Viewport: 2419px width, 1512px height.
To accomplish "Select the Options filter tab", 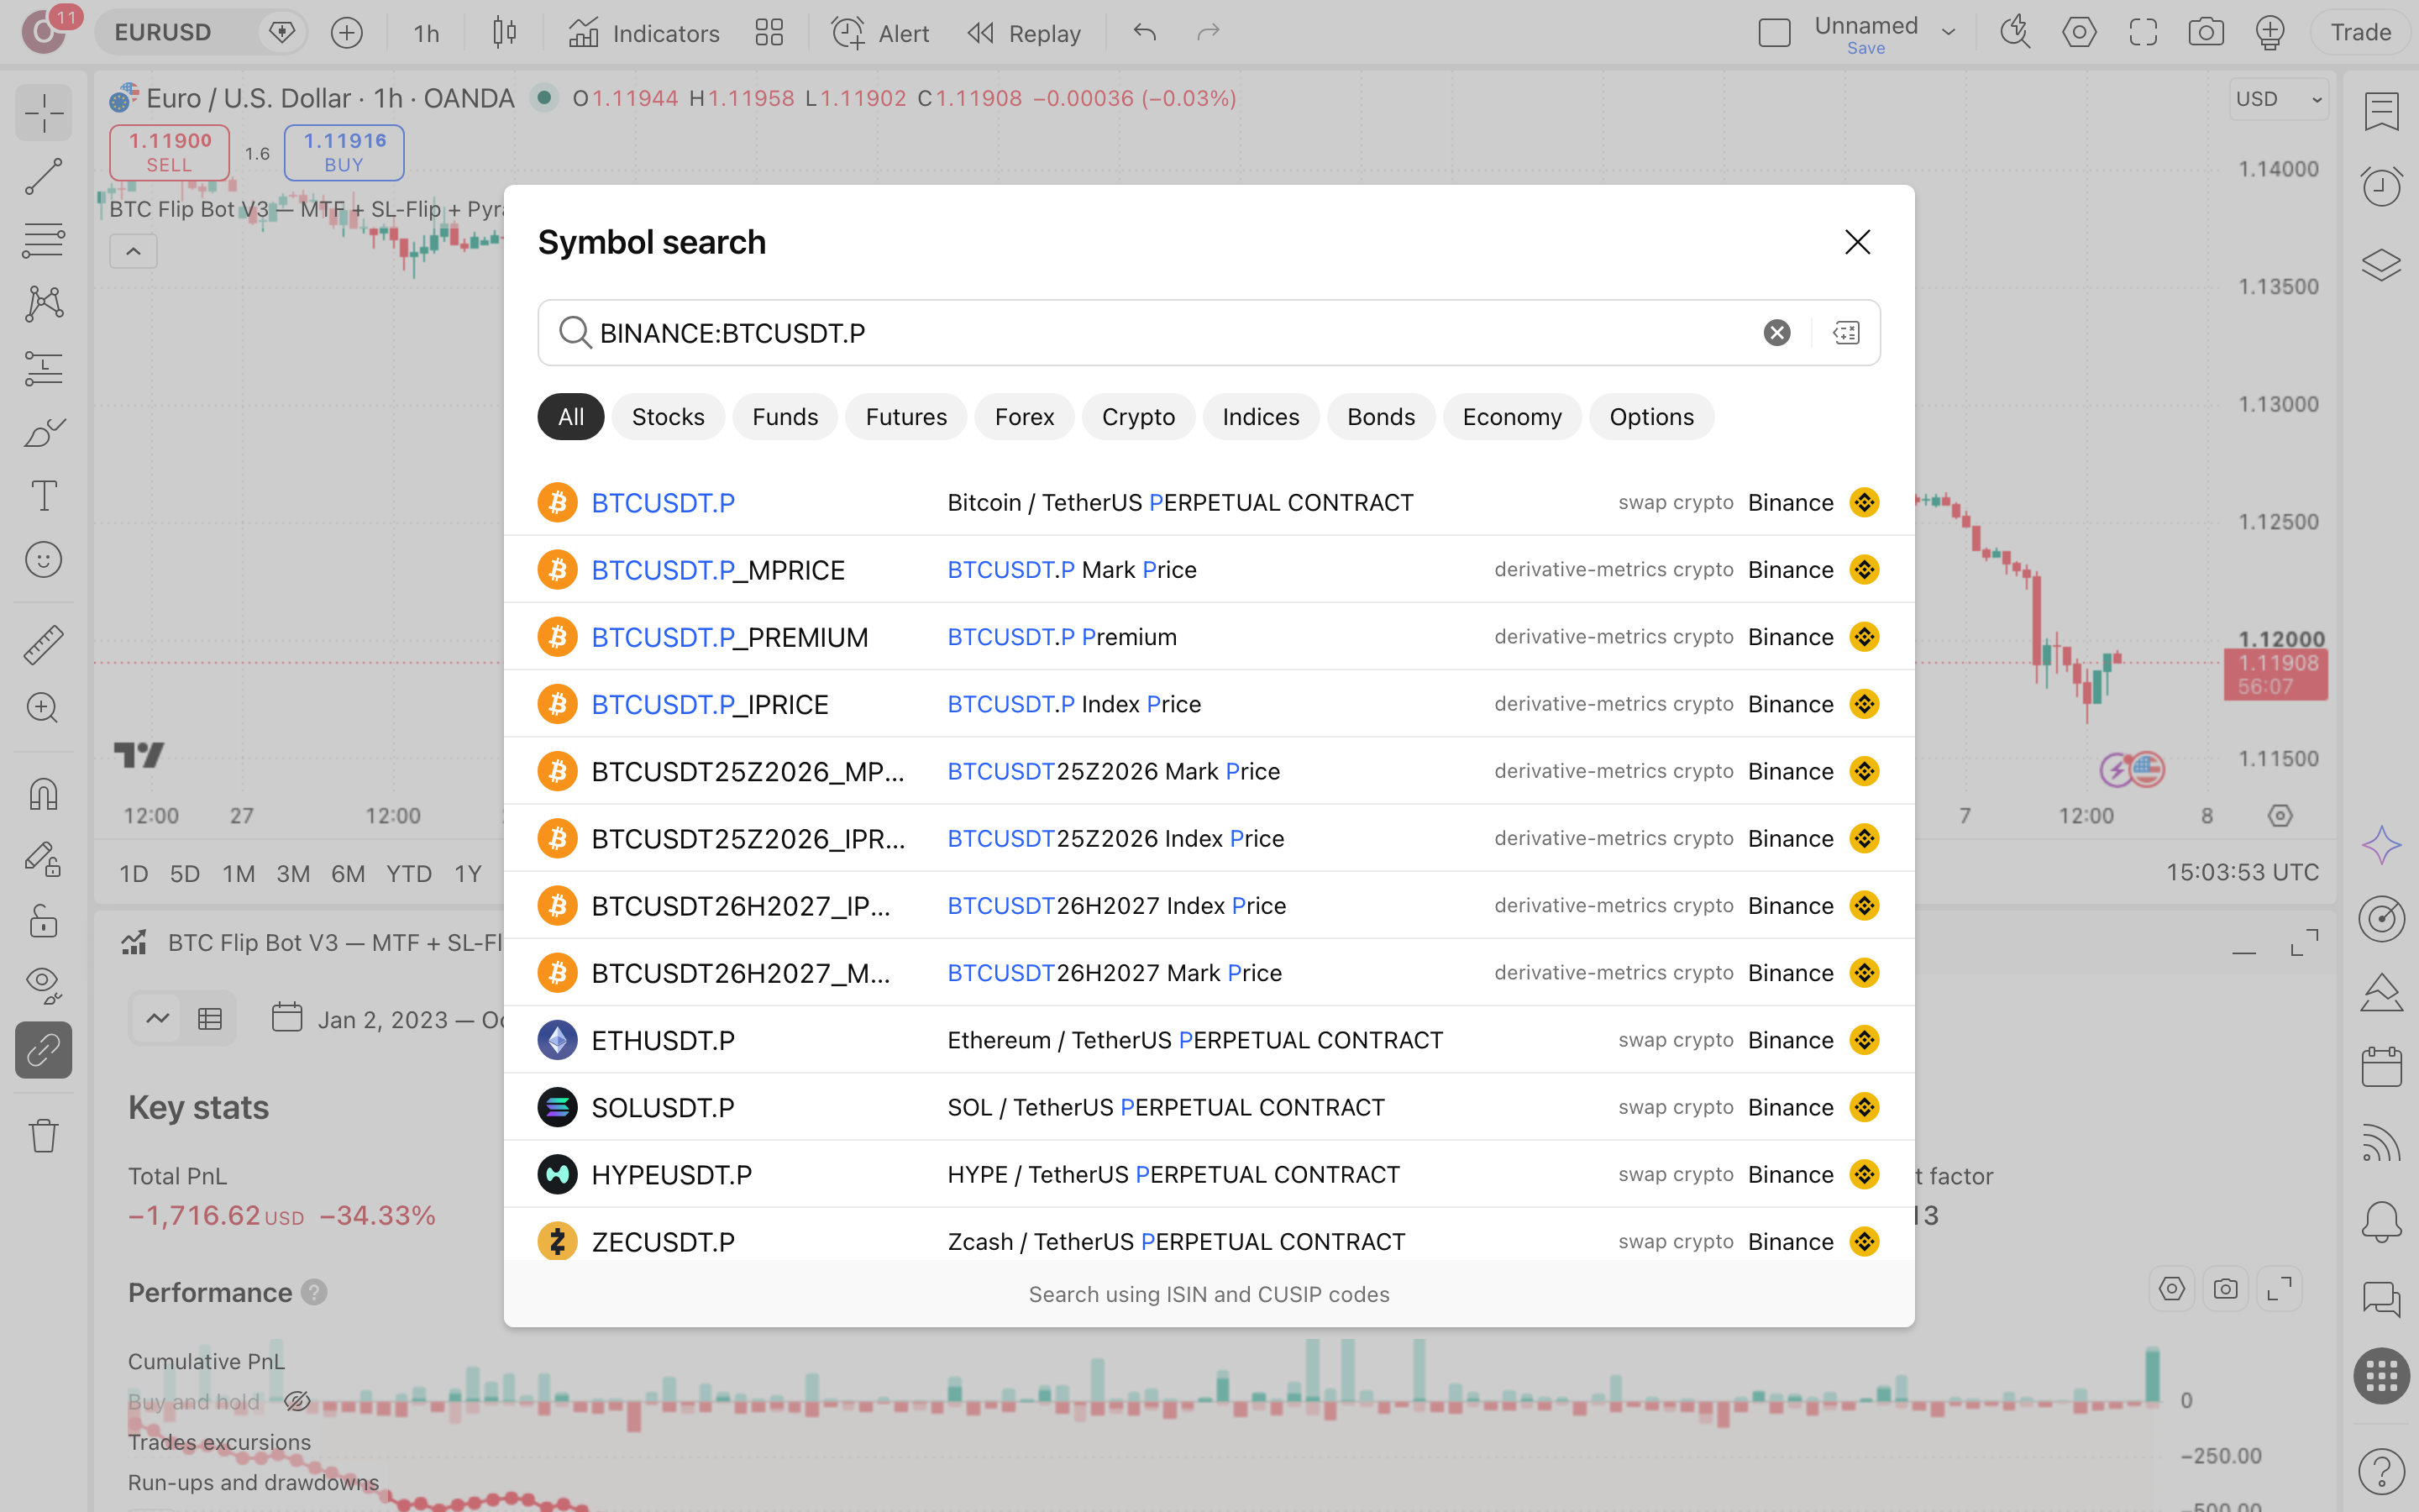I will (x=1651, y=417).
